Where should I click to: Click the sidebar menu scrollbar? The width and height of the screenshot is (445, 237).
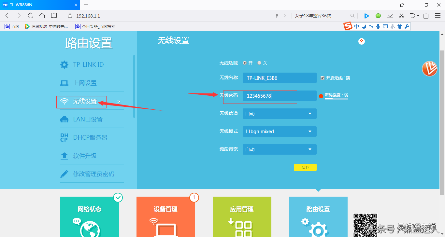tap(134, 86)
